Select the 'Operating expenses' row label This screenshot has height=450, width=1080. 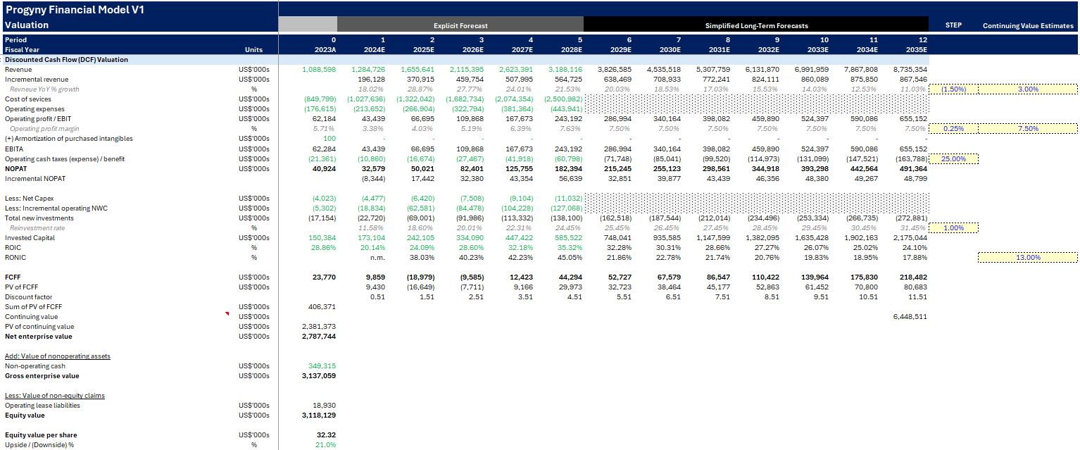34,109
